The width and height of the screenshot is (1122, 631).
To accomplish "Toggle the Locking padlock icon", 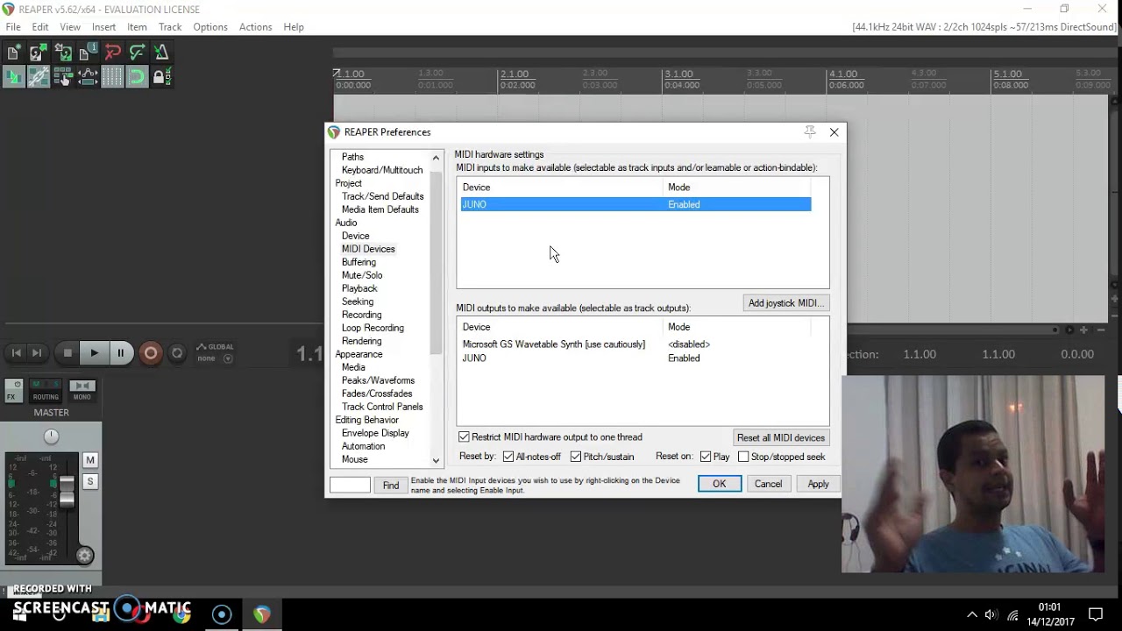I will (x=161, y=77).
